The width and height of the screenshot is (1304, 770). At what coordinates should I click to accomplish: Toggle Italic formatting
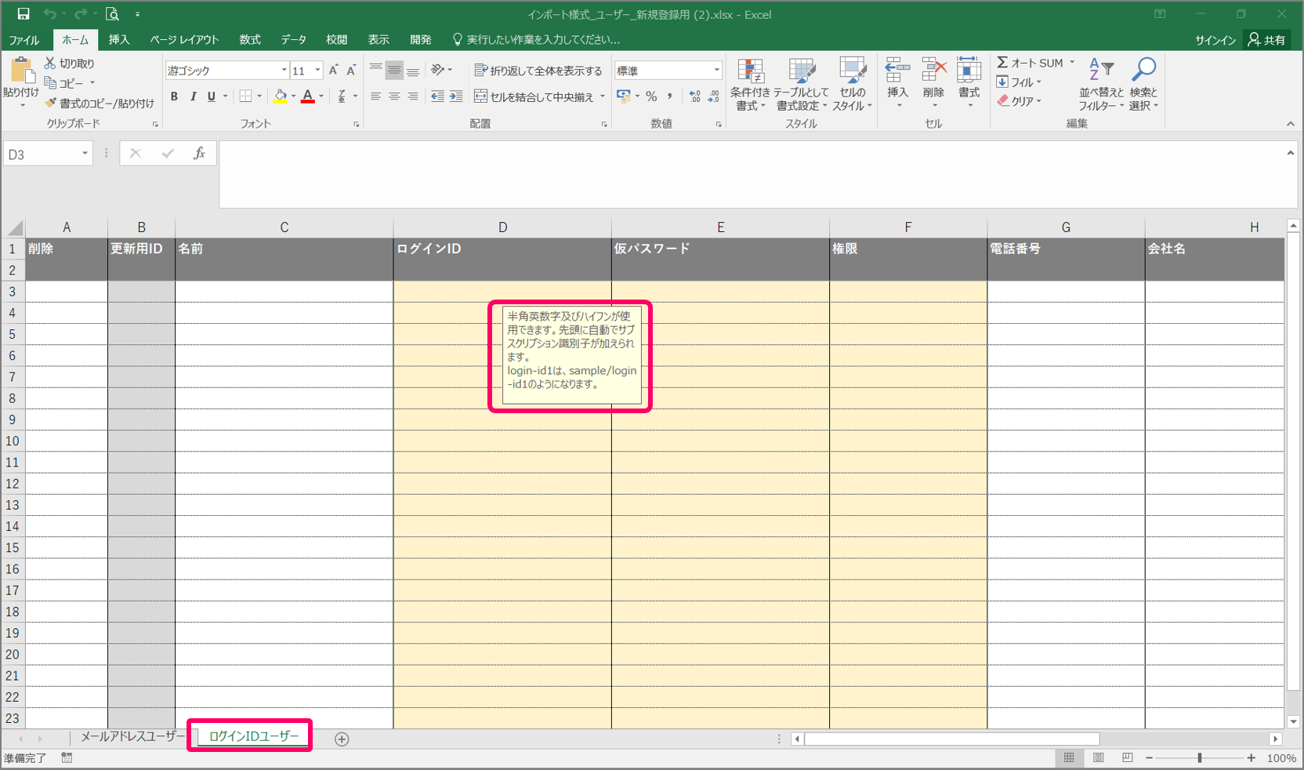pyautogui.click(x=193, y=96)
